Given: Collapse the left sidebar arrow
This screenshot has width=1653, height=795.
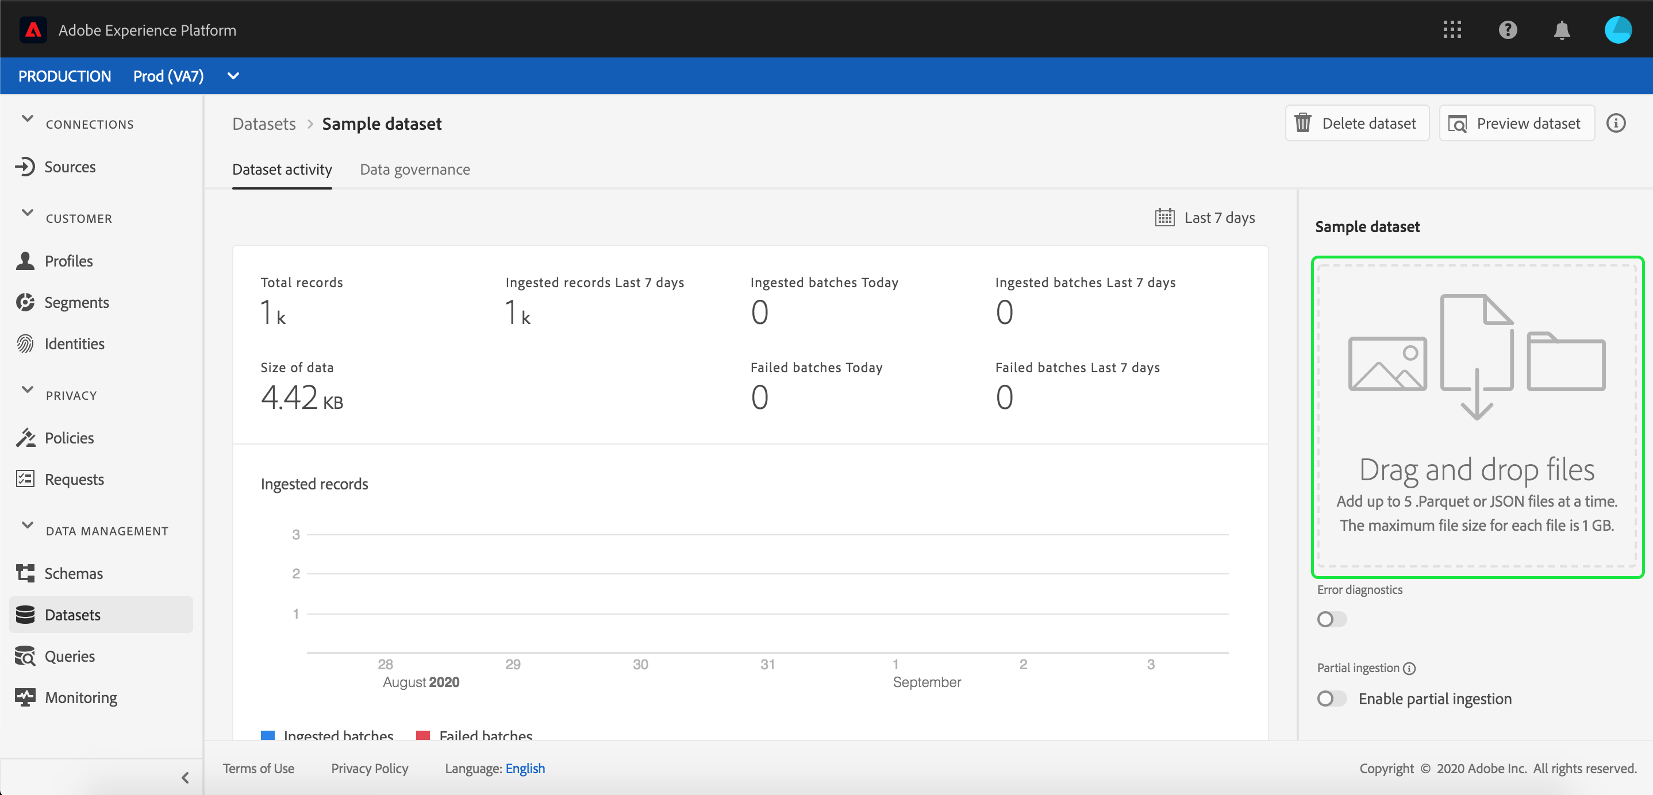Looking at the screenshot, I should point(186,778).
